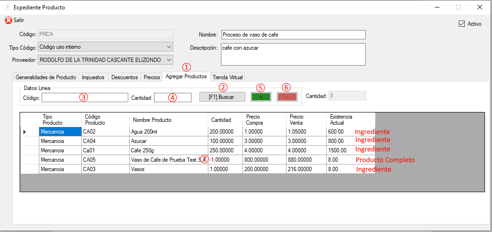Open the Impuestos tab

pos(94,77)
